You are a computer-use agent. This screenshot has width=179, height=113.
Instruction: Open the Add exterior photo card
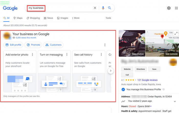[20, 71]
